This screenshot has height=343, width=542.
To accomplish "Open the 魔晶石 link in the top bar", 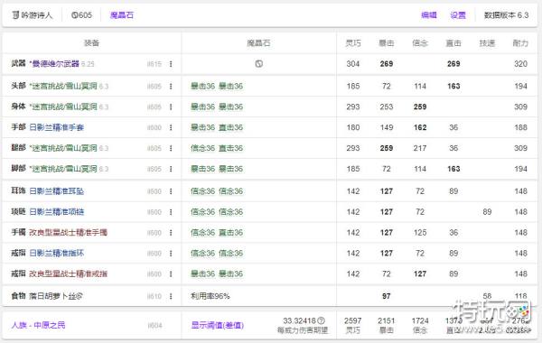I will pos(122,15).
